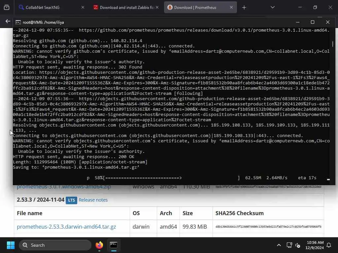Open the notifications bell icon

[x=329, y=245]
